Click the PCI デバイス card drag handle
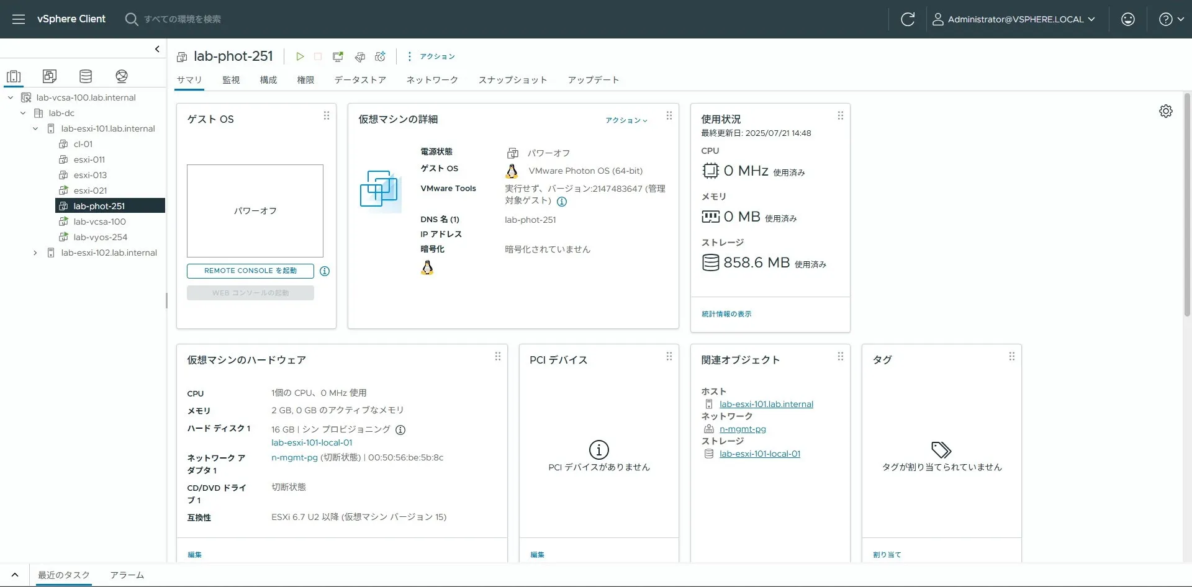 [x=669, y=357]
